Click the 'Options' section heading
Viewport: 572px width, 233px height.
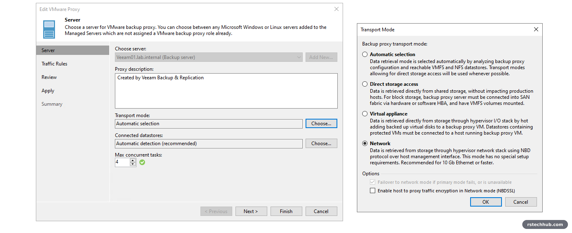coord(371,174)
